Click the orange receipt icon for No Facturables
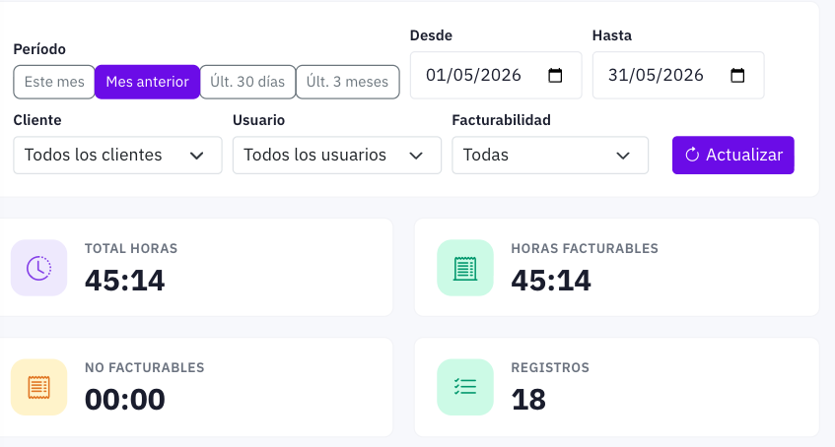Image resolution: width=835 pixels, height=447 pixels. [x=38, y=387]
